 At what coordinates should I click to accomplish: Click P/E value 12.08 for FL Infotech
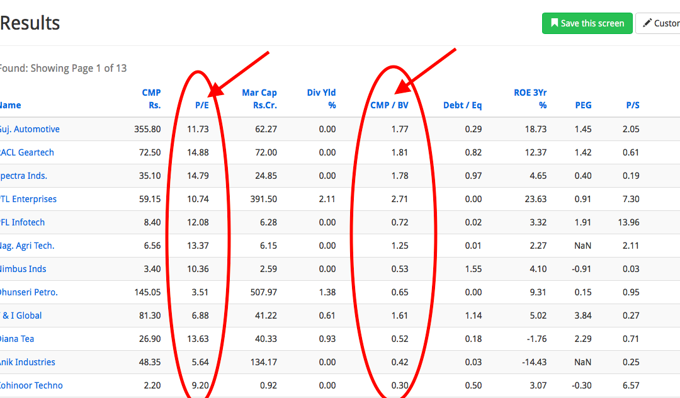(x=198, y=222)
